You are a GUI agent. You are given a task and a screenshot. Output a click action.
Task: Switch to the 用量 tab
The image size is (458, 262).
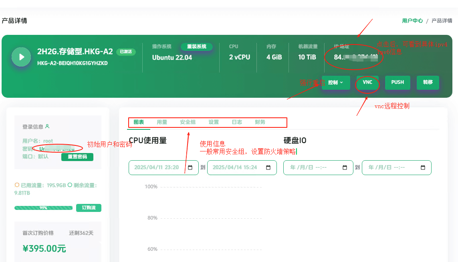tap(162, 122)
